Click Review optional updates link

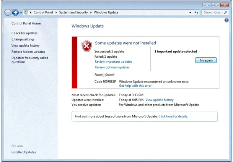tap(112, 67)
